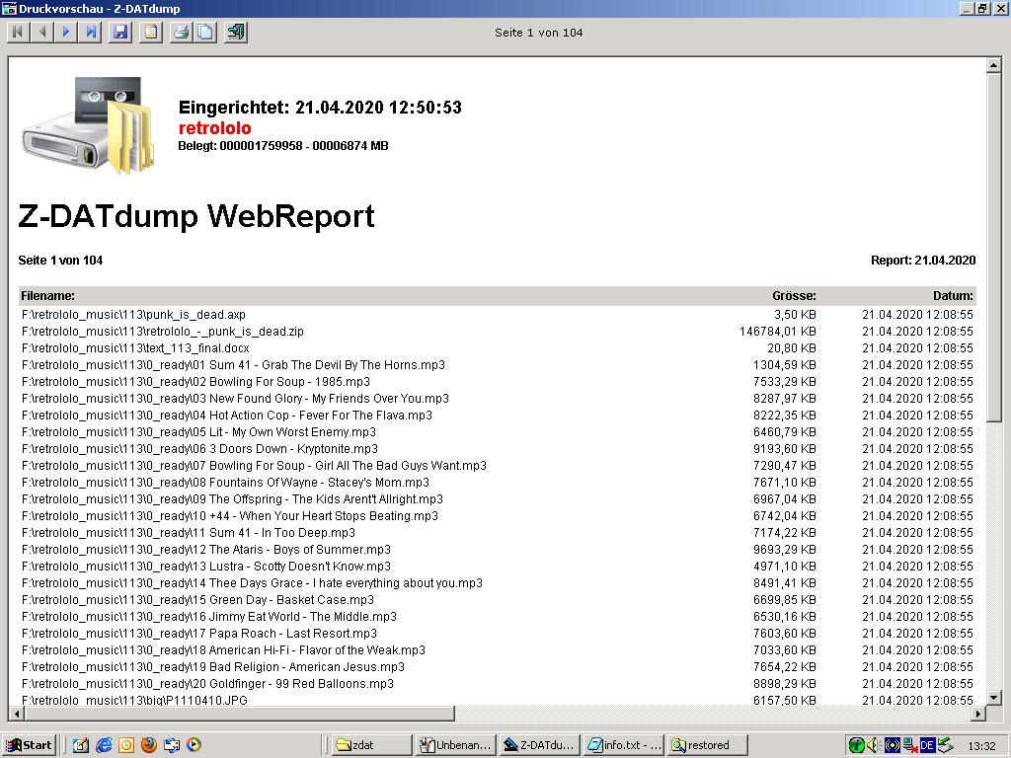Select the 3 Doors Down Kryptonite row
This screenshot has height=758, width=1011.
click(x=498, y=449)
